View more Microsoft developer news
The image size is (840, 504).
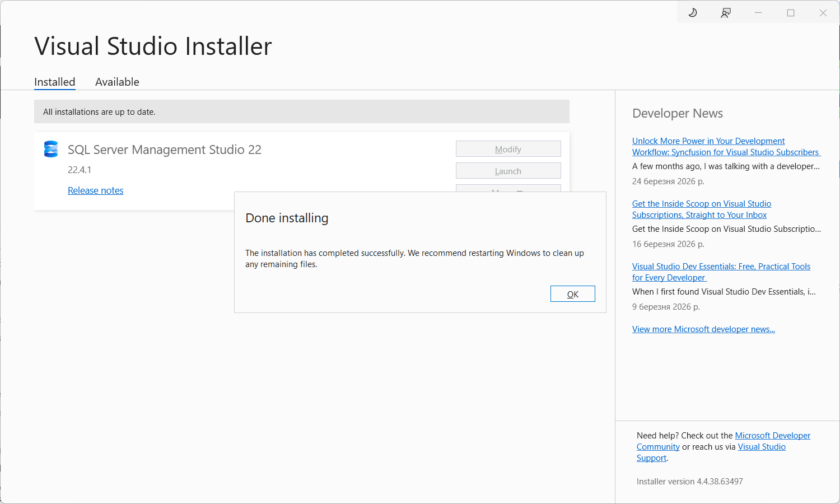[x=703, y=329]
